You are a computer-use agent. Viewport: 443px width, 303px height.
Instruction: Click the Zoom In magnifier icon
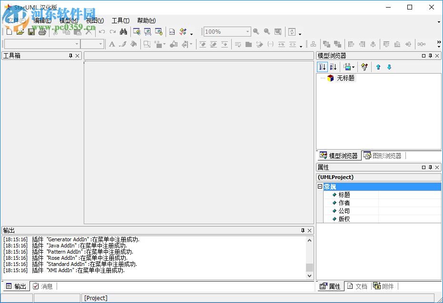(x=256, y=31)
